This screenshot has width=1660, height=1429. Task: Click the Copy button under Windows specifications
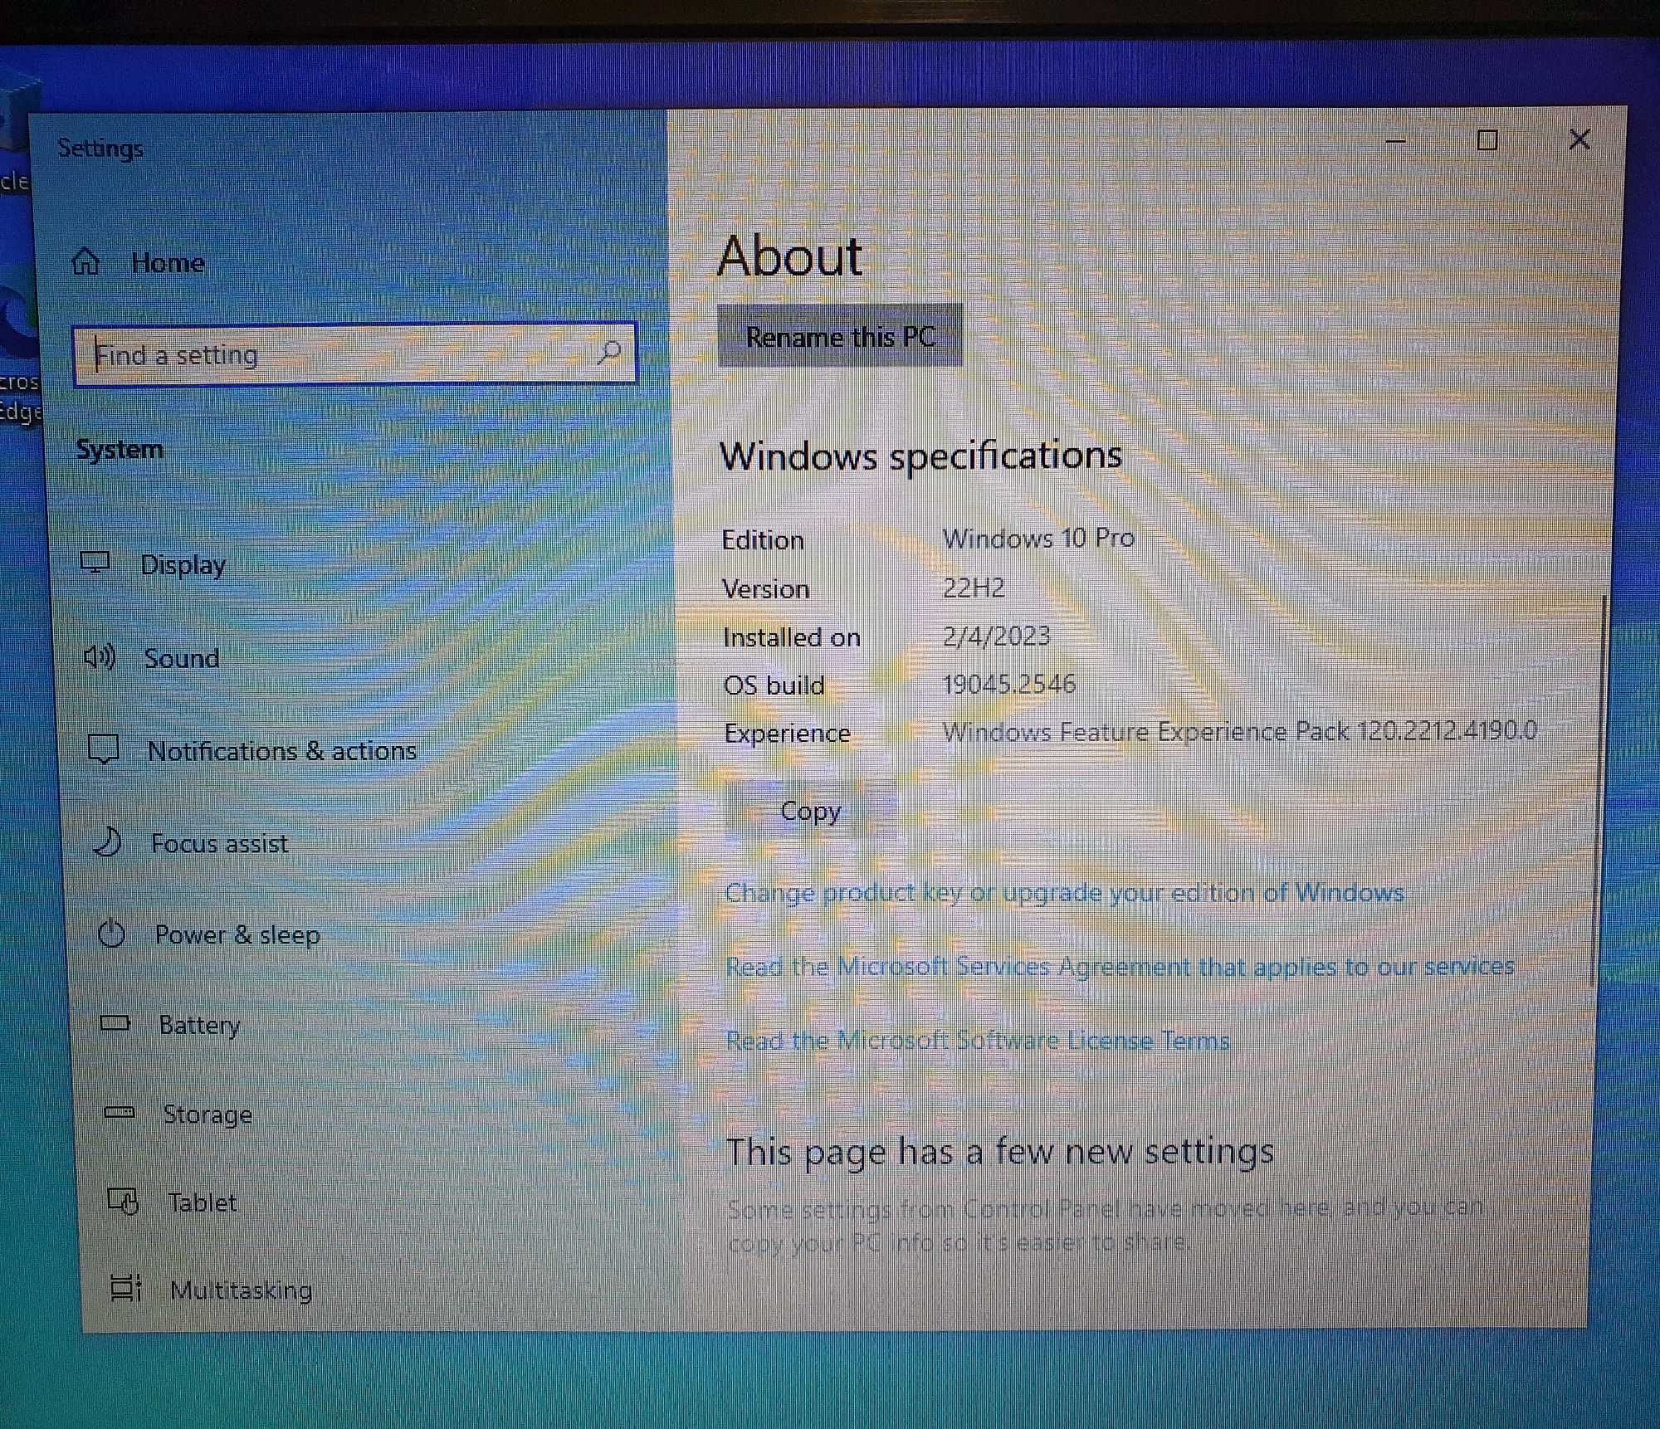(x=810, y=810)
